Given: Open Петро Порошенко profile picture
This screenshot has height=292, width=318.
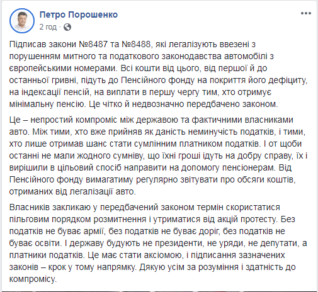Looking at the screenshot, I should [22, 21].
